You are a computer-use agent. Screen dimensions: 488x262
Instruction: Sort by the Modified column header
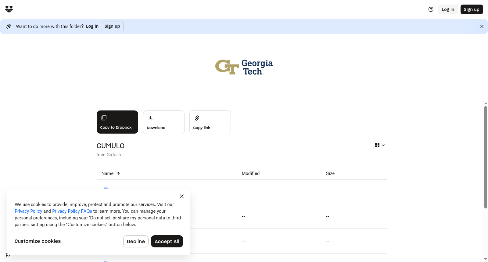pos(251,173)
